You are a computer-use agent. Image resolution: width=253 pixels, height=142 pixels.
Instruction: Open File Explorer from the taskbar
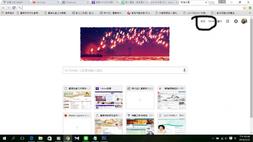point(40,138)
